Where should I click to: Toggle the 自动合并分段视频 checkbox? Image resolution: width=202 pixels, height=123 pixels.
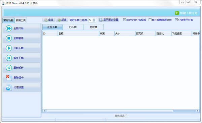pyautogui.click(x=124, y=20)
